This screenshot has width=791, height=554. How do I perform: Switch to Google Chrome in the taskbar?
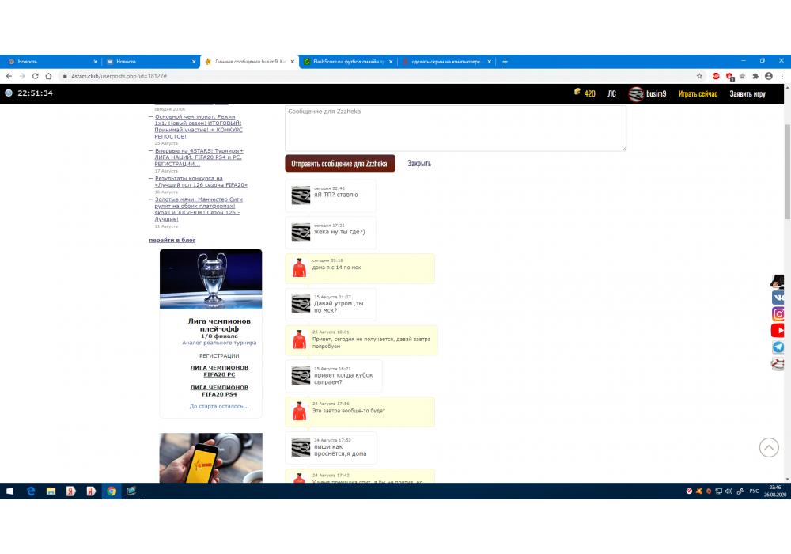[112, 491]
